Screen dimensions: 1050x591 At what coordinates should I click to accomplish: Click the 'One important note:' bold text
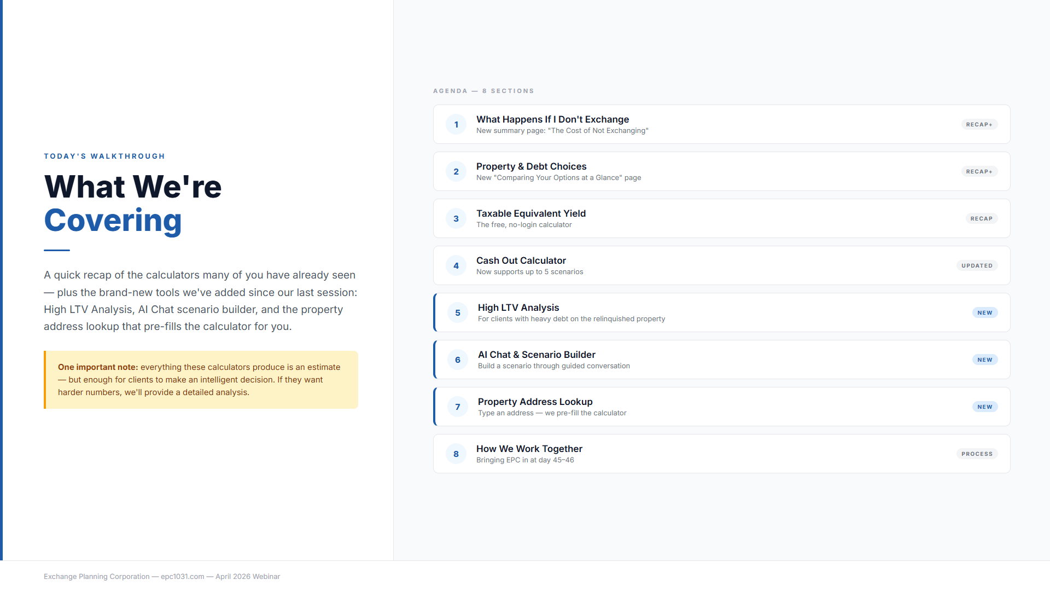[x=98, y=367]
